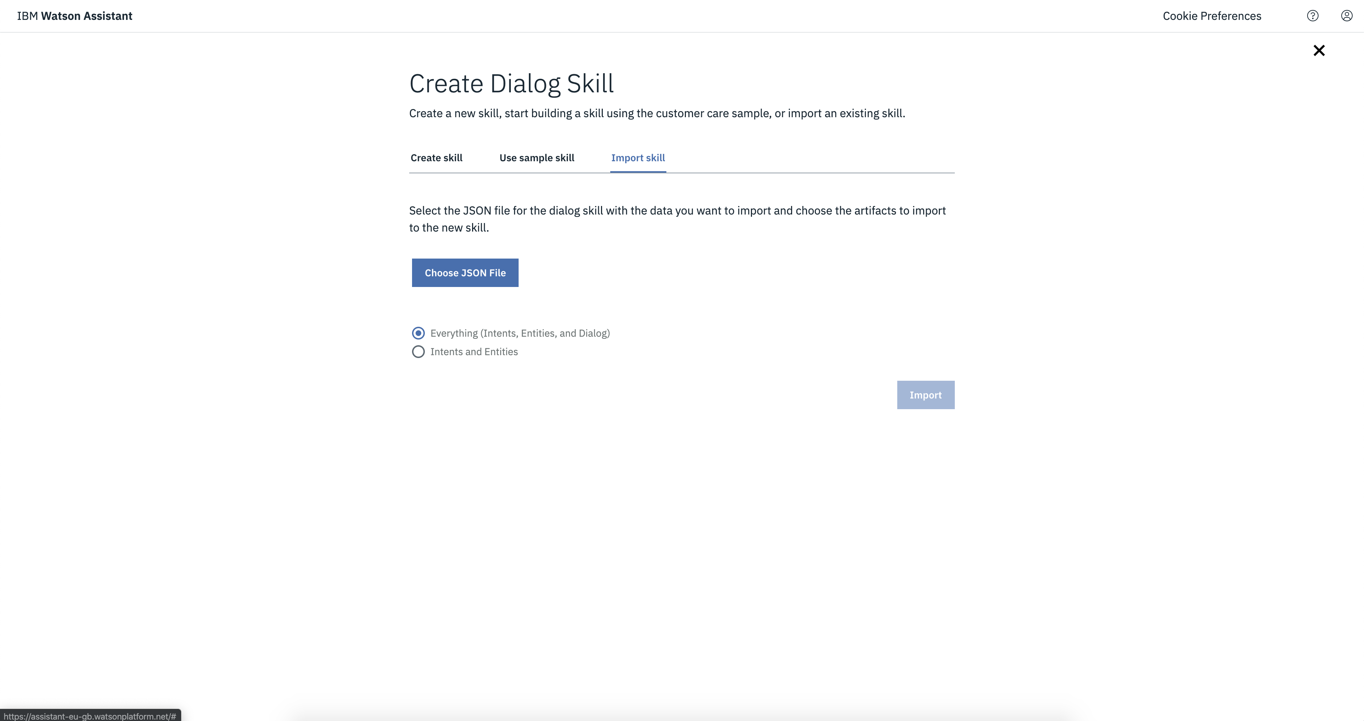Open the help question mark icon
The width and height of the screenshot is (1364, 721).
pos(1312,16)
